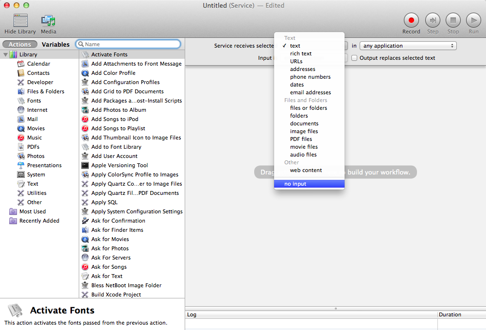Switch to the Variables tab
This screenshot has height=330, width=486.
[x=55, y=44]
